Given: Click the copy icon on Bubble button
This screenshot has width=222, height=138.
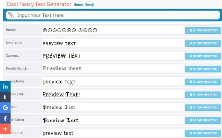Looking at the screenshot, I should (191, 30).
